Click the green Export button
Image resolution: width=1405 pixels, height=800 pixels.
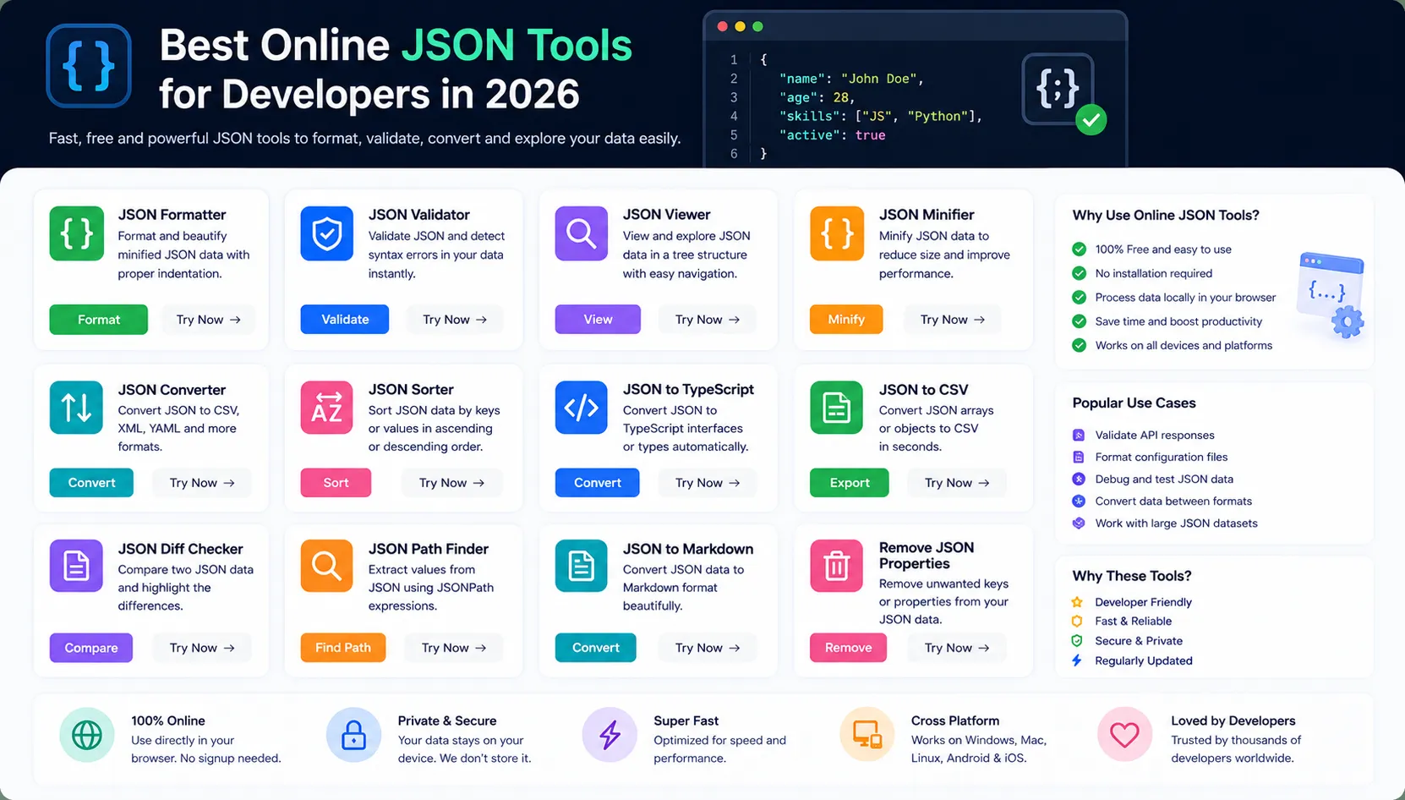(850, 483)
